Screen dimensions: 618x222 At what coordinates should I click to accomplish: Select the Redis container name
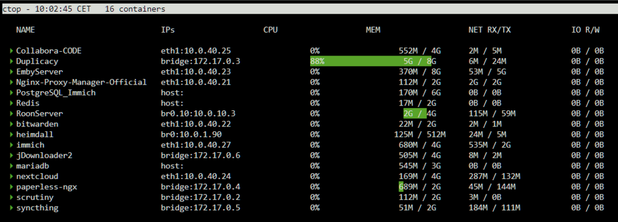pyautogui.click(x=28, y=103)
